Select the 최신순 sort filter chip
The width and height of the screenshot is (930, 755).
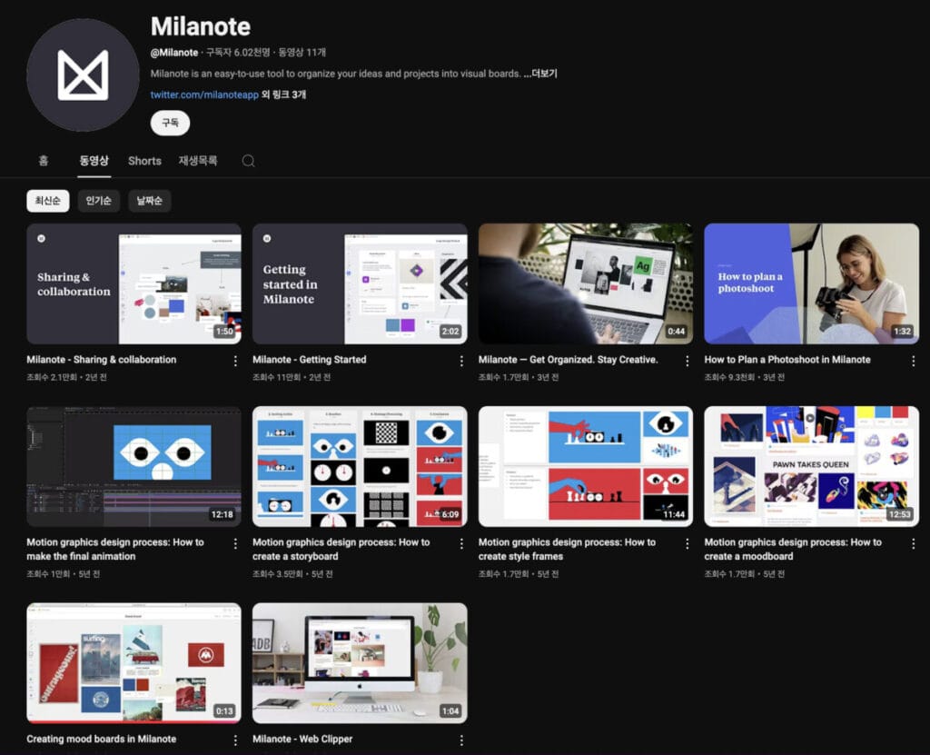pos(48,201)
